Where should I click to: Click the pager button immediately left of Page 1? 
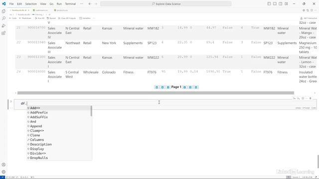coord(168,88)
